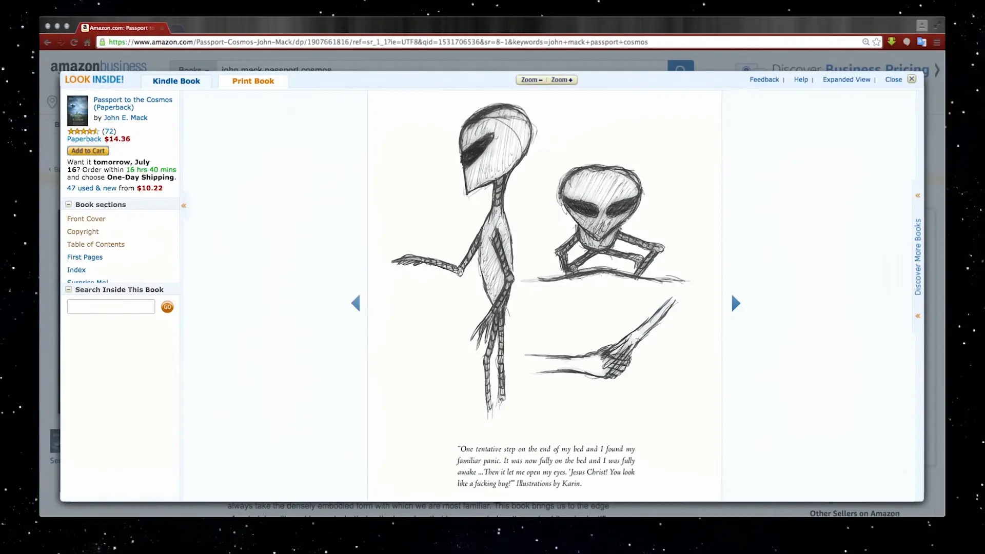Click the browser address bar URL
The height and width of the screenshot is (554, 985).
(378, 42)
